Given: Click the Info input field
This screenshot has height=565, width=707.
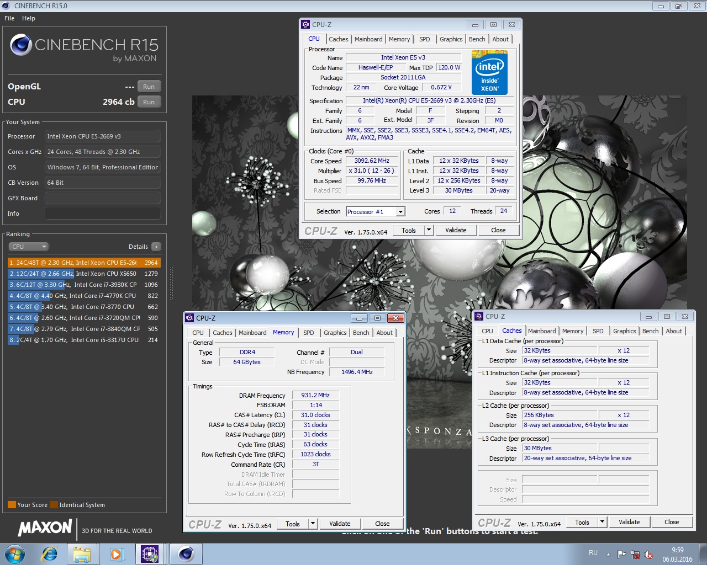Looking at the screenshot, I should click(103, 214).
